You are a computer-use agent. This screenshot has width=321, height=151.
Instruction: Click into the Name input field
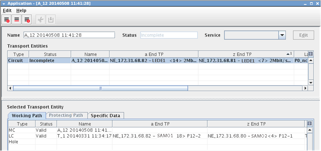[69, 35]
